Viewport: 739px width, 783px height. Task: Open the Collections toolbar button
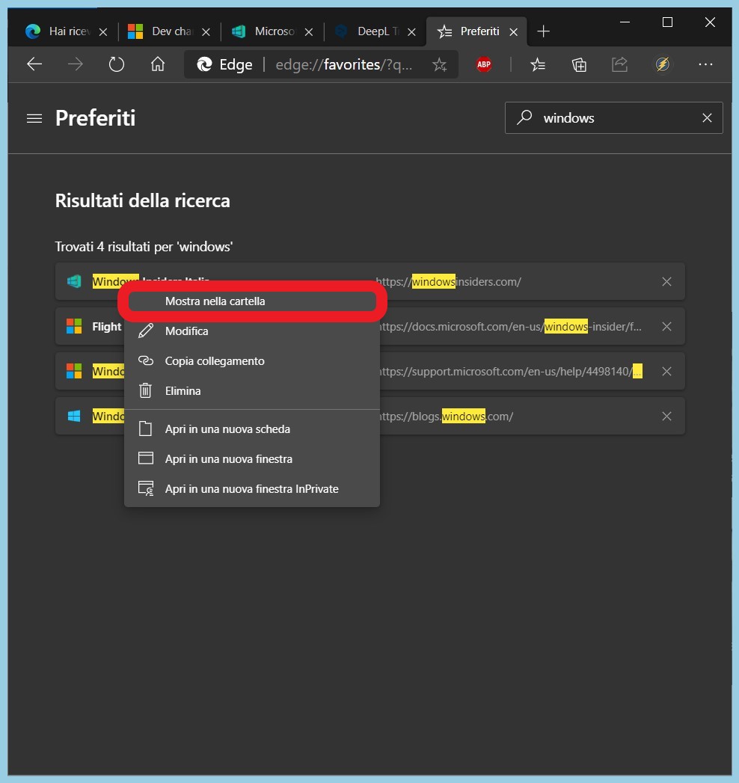pyautogui.click(x=579, y=64)
